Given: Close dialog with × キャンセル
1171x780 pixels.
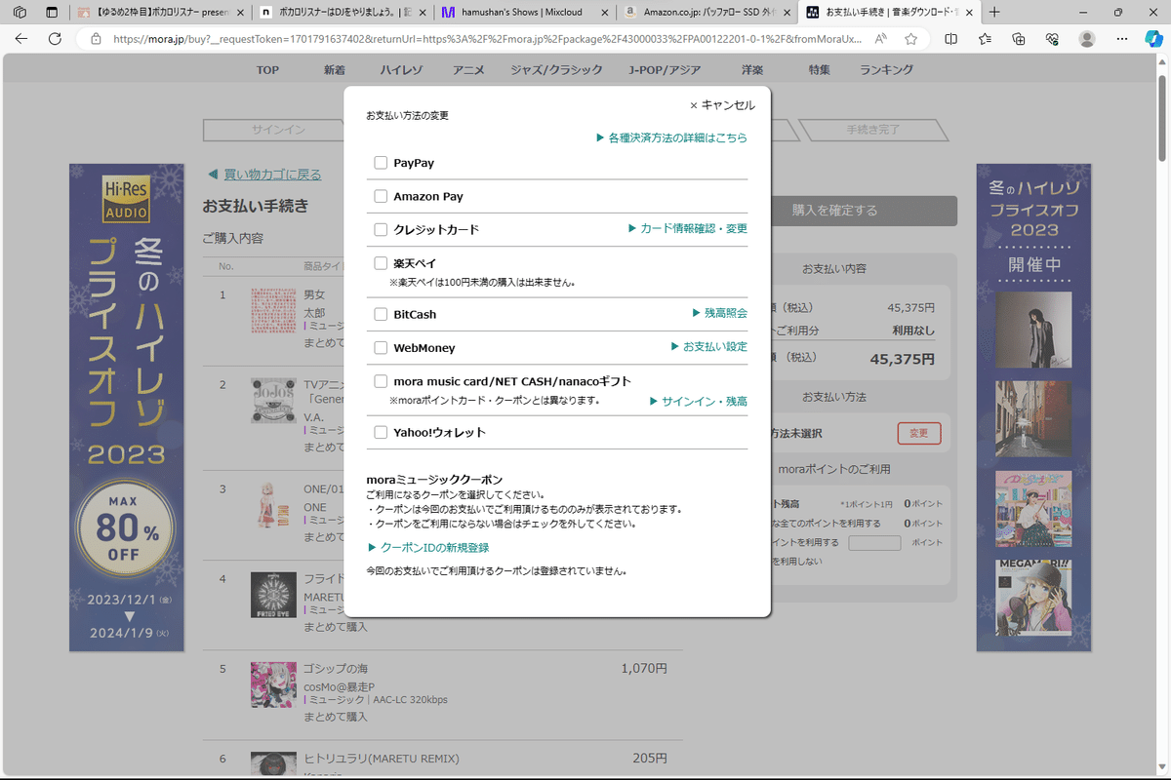Looking at the screenshot, I should 722,105.
